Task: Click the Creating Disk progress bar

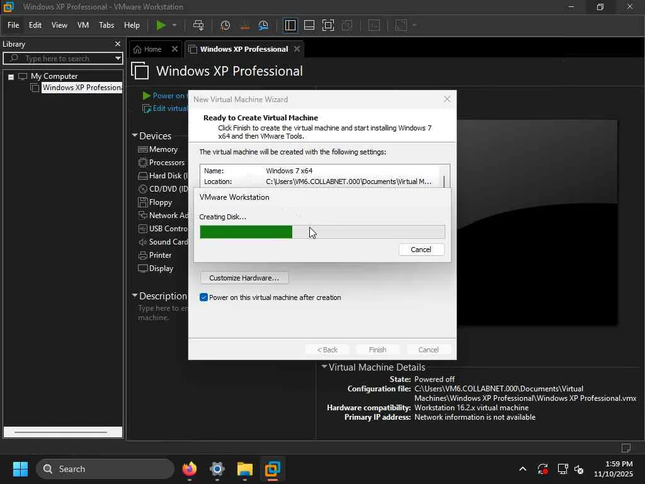Action: pyautogui.click(x=322, y=232)
